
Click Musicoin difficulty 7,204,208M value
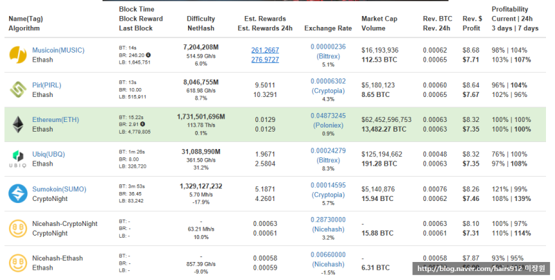200,47
